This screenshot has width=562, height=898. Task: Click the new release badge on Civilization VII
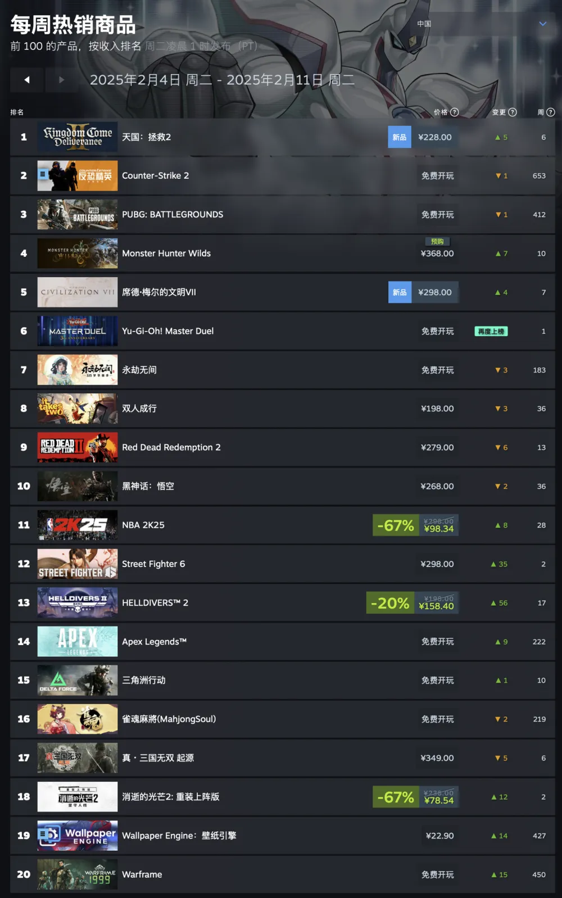click(x=400, y=292)
